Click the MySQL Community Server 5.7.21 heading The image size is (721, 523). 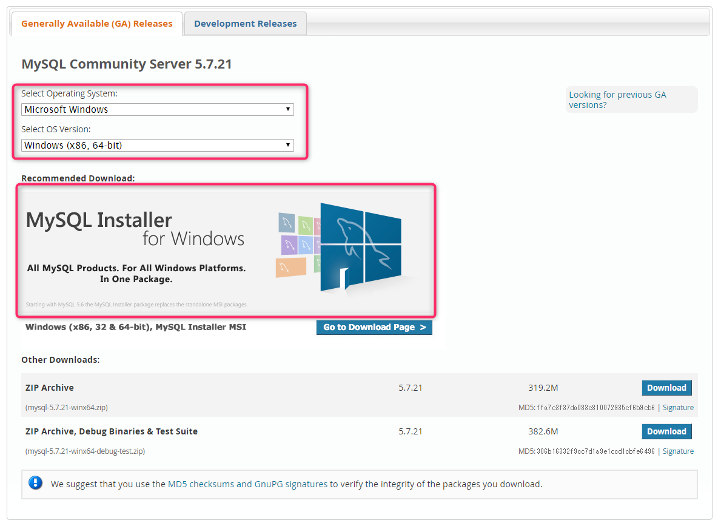(x=127, y=64)
